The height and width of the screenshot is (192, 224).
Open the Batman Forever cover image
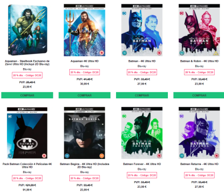point(142,133)
